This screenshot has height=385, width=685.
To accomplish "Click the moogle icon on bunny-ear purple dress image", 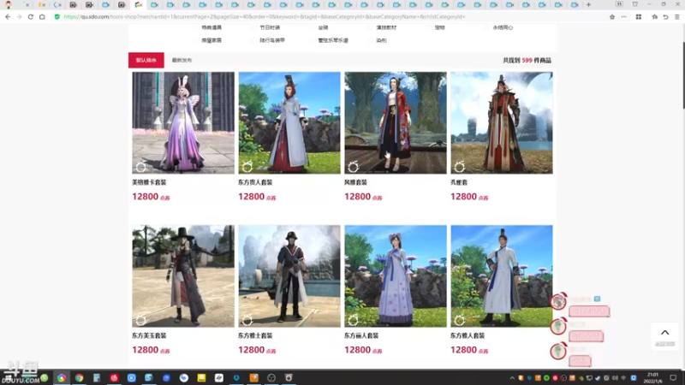I will 140,166.
